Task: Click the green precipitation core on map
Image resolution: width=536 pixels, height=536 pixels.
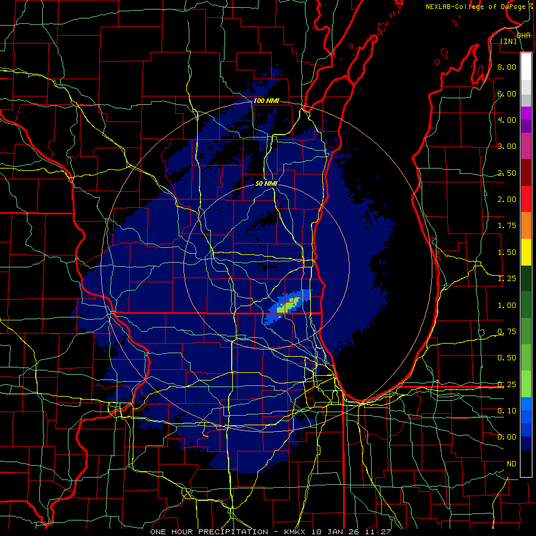Action: pos(289,304)
